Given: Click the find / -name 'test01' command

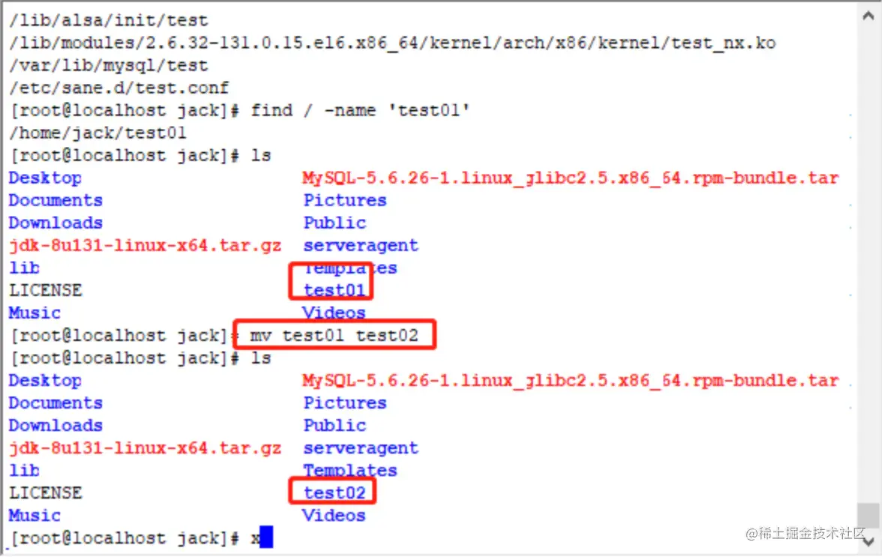Looking at the screenshot, I should coord(360,110).
